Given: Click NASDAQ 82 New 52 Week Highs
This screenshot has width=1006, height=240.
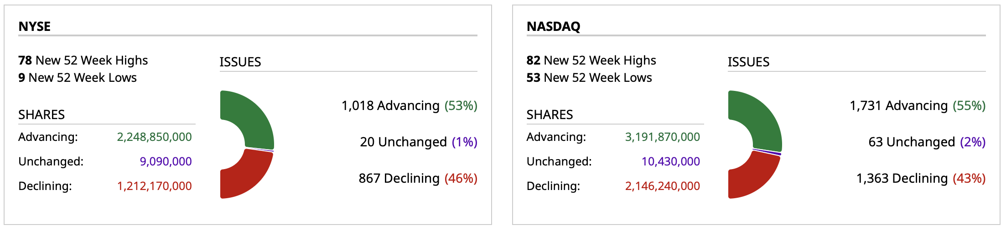Looking at the screenshot, I should coord(591,60).
